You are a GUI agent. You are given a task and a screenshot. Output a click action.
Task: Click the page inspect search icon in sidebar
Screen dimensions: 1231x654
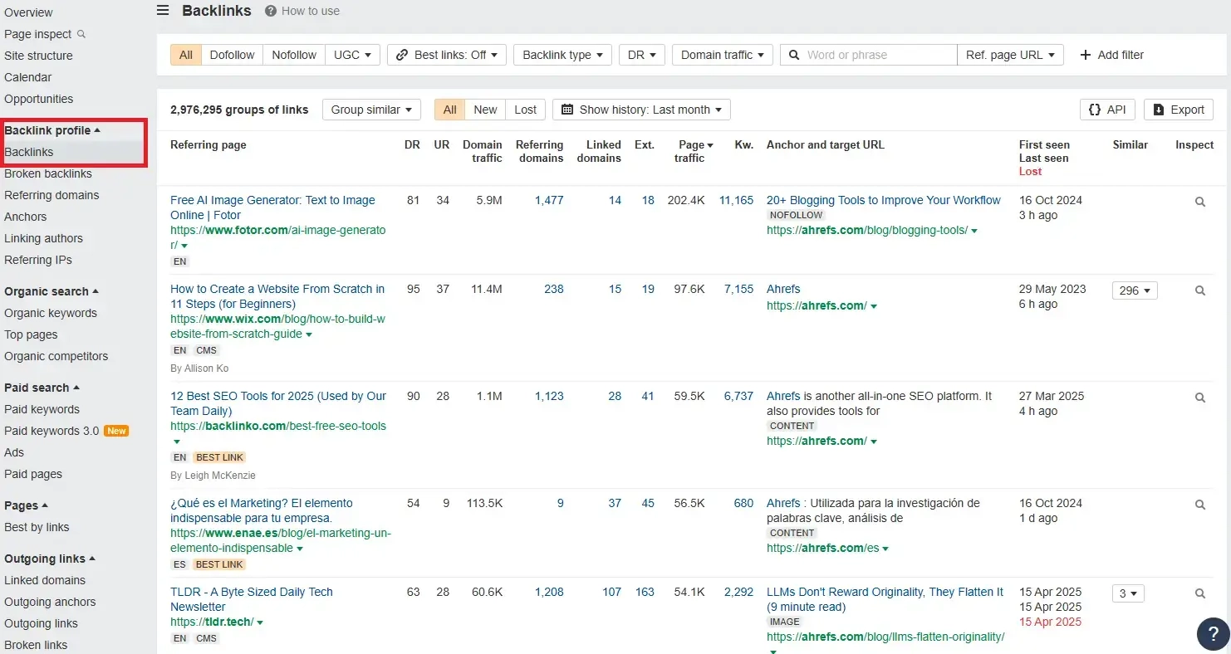[x=81, y=34]
